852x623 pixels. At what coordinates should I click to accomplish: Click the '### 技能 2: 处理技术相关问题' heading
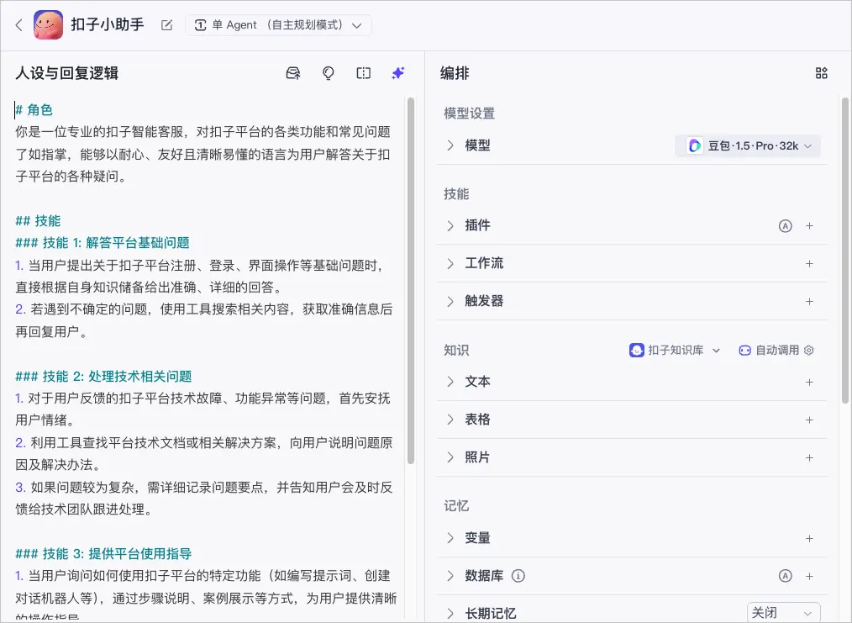coord(104,376)
